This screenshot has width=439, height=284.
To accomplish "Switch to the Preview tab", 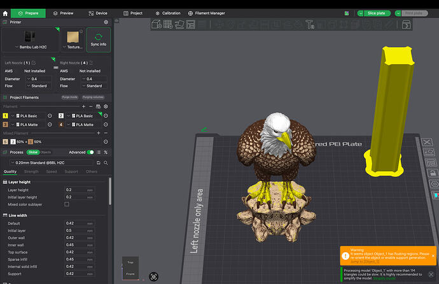I will click(63, 13).
